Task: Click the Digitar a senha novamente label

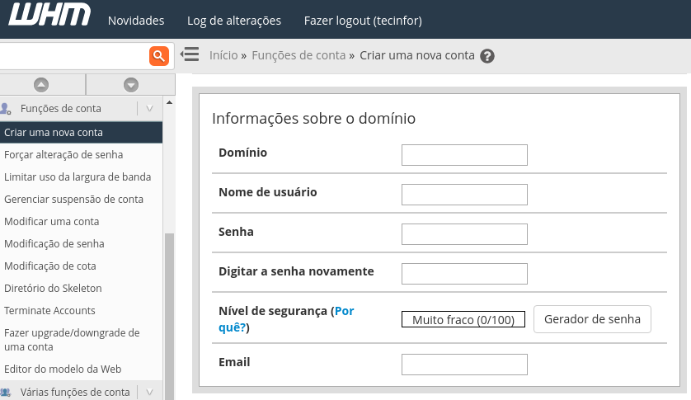Action: (x=296, y=271)
